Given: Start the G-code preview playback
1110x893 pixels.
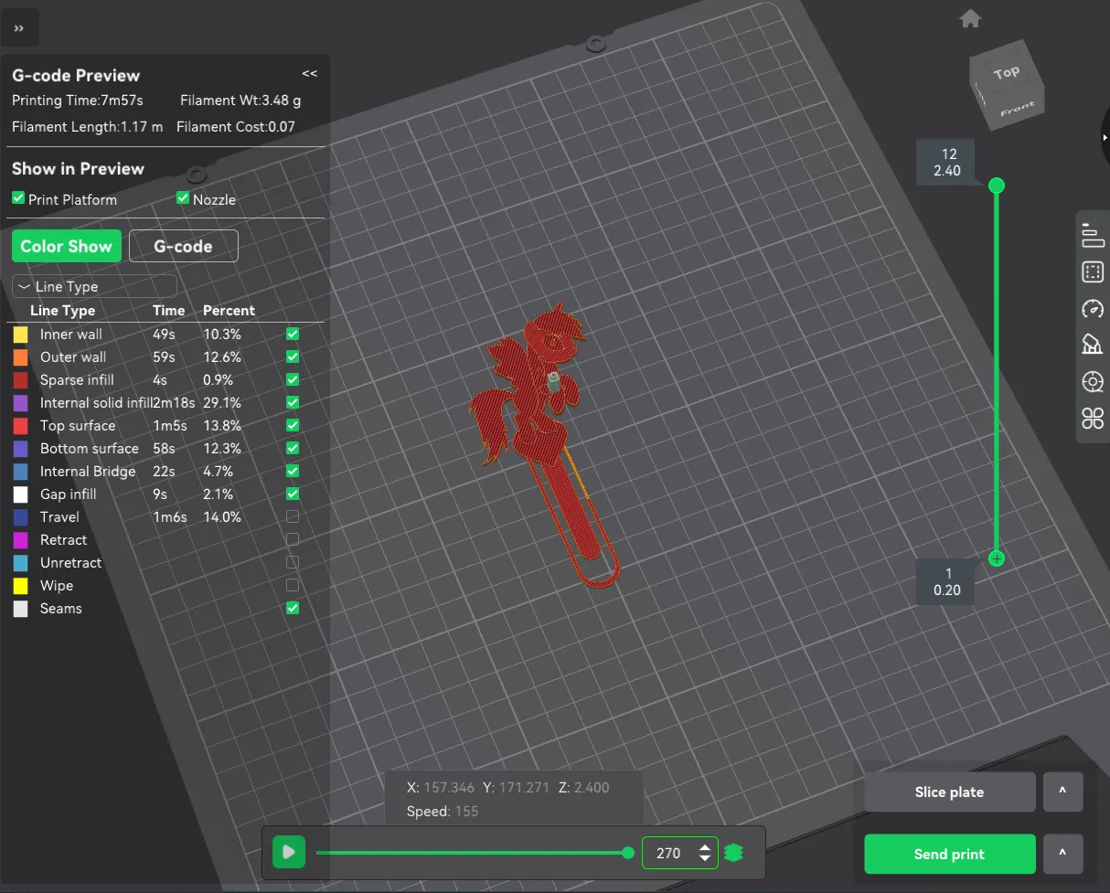Looking at the screenshot, I should pyautogui.click(x=288, y=853).
